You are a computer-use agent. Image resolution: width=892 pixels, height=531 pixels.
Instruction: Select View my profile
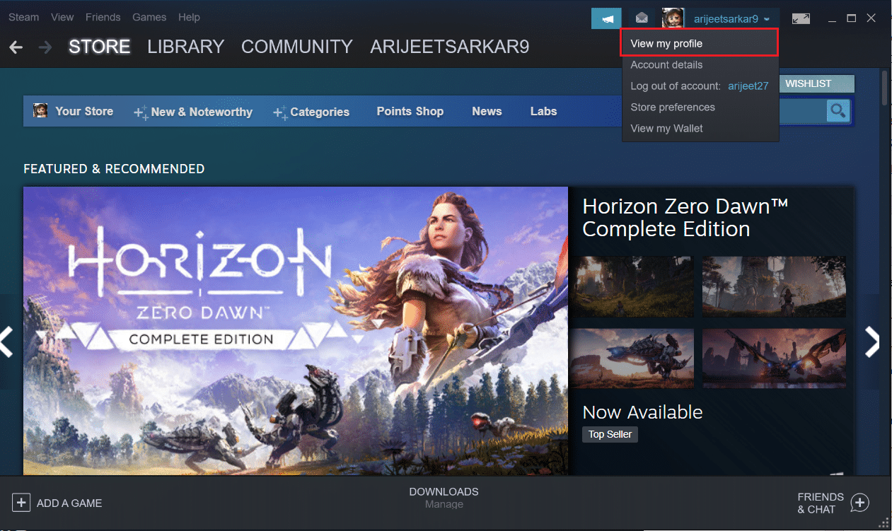click(699, 43)
